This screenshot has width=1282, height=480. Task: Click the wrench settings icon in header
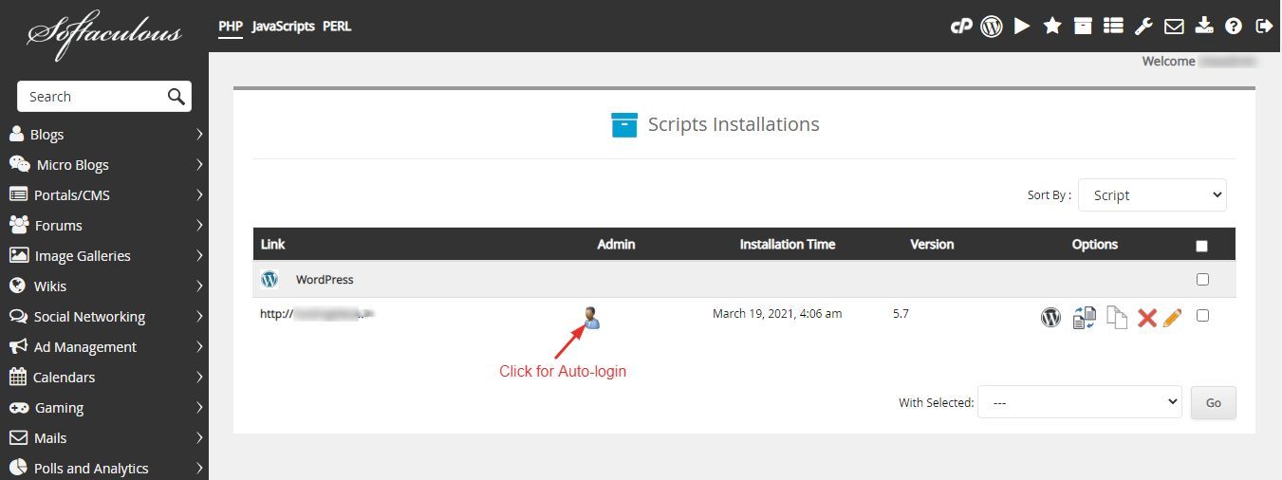[x=1143, y=27]
